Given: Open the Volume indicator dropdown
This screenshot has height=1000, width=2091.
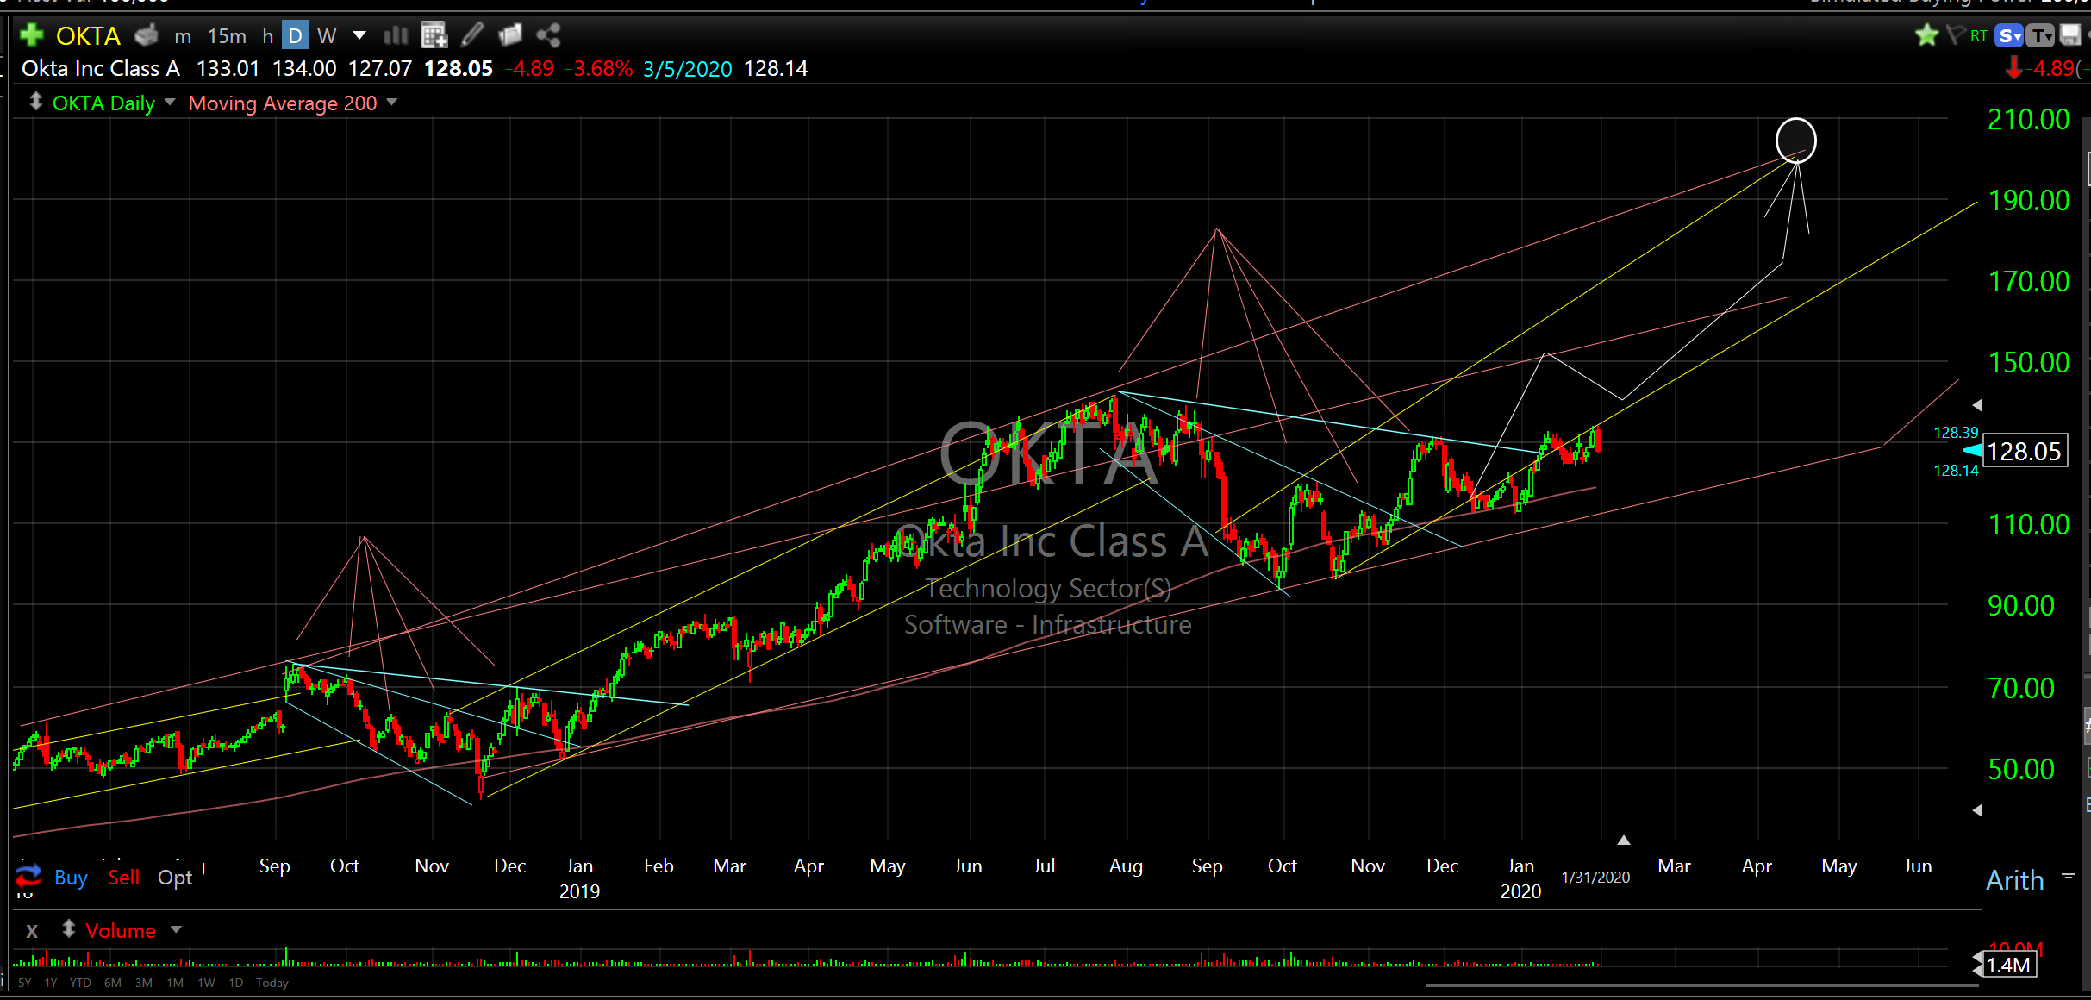Looking at the screenshot, I should [177, 930].
